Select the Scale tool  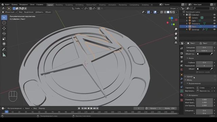[x=4, y=39]
